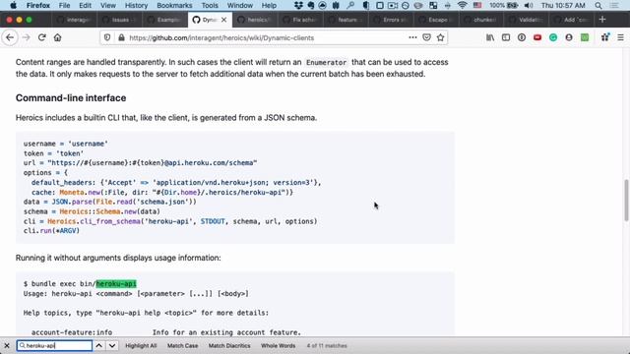Toggle Highlight All in find bar
Image resolution: width=630 pixels, height=354 pixels.
(x=141, y=345)
